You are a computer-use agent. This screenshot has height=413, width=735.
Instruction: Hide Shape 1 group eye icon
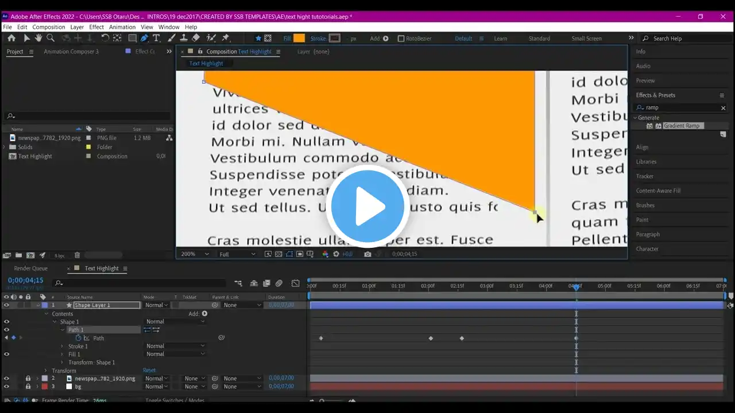[x=6, y=322]
